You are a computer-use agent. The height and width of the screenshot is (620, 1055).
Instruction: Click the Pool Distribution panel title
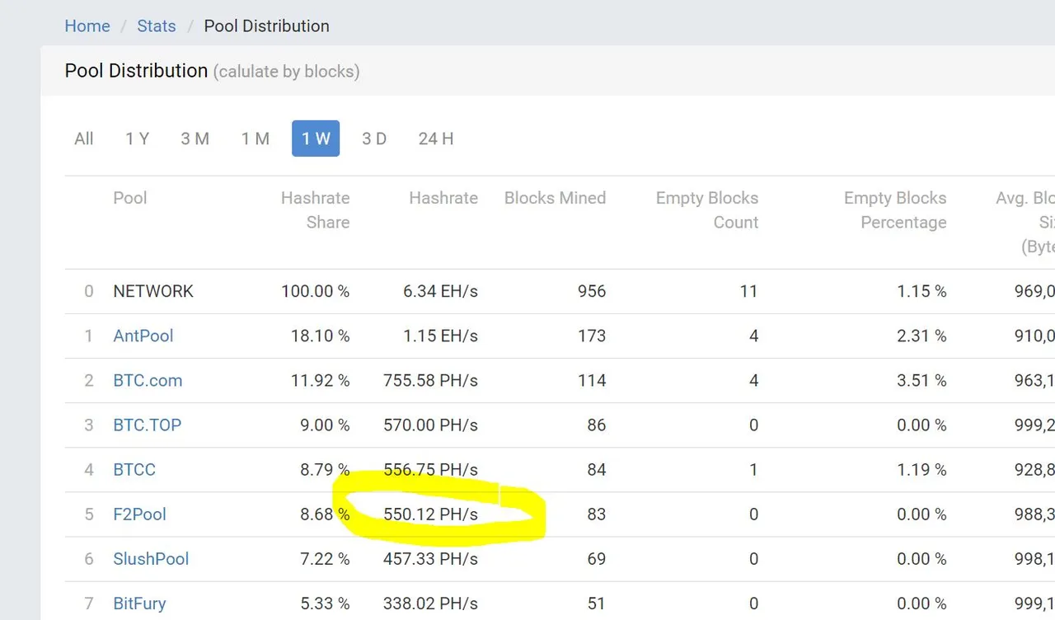(136, 70)
